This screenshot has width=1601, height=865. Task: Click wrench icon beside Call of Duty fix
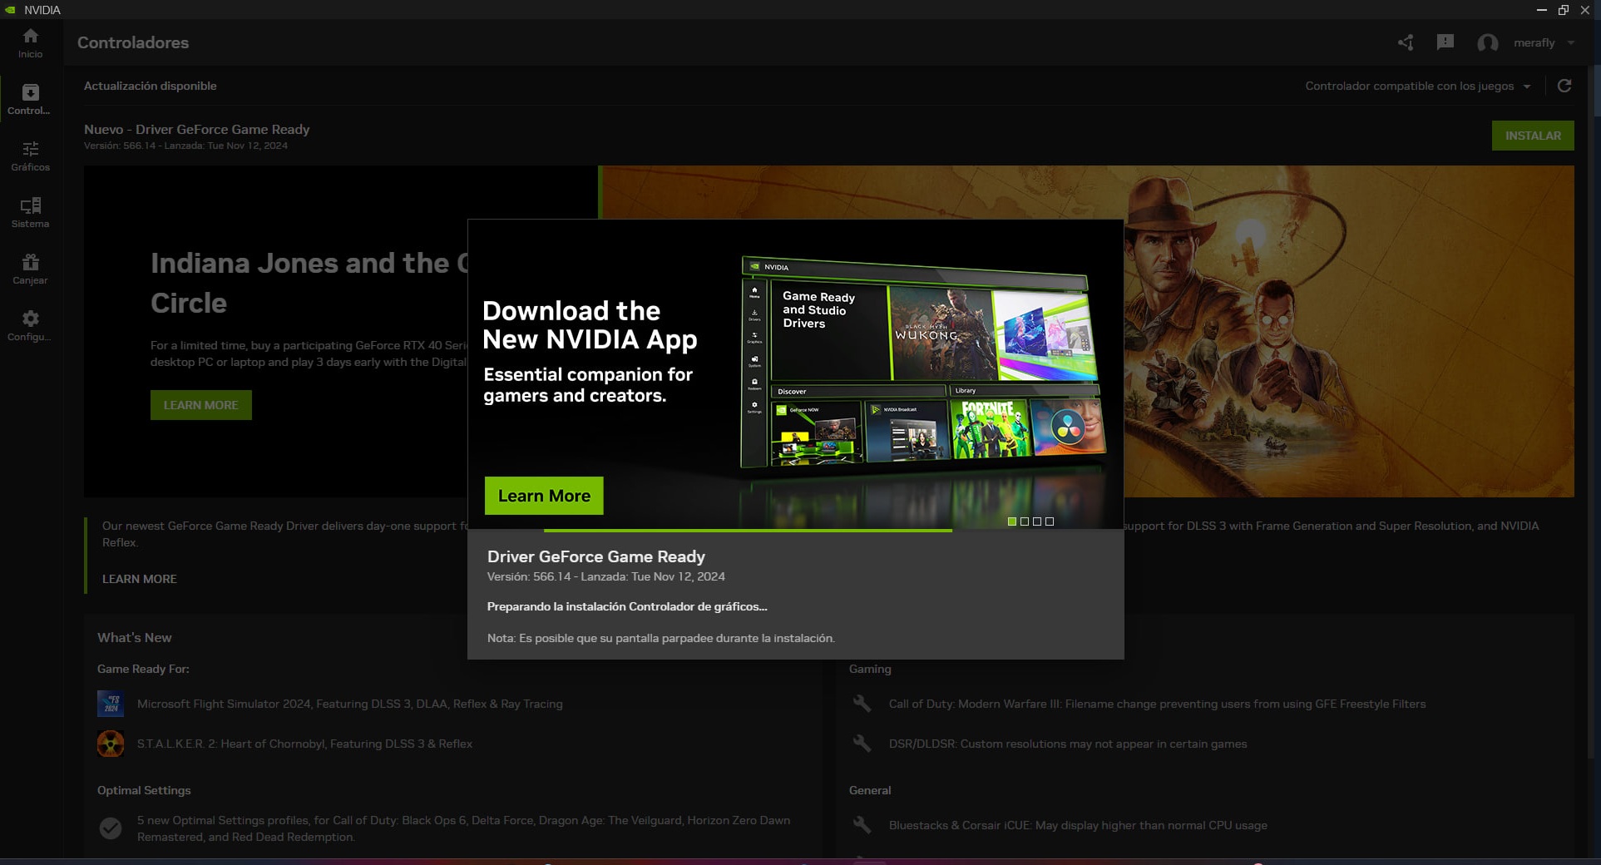pos(862,704)
